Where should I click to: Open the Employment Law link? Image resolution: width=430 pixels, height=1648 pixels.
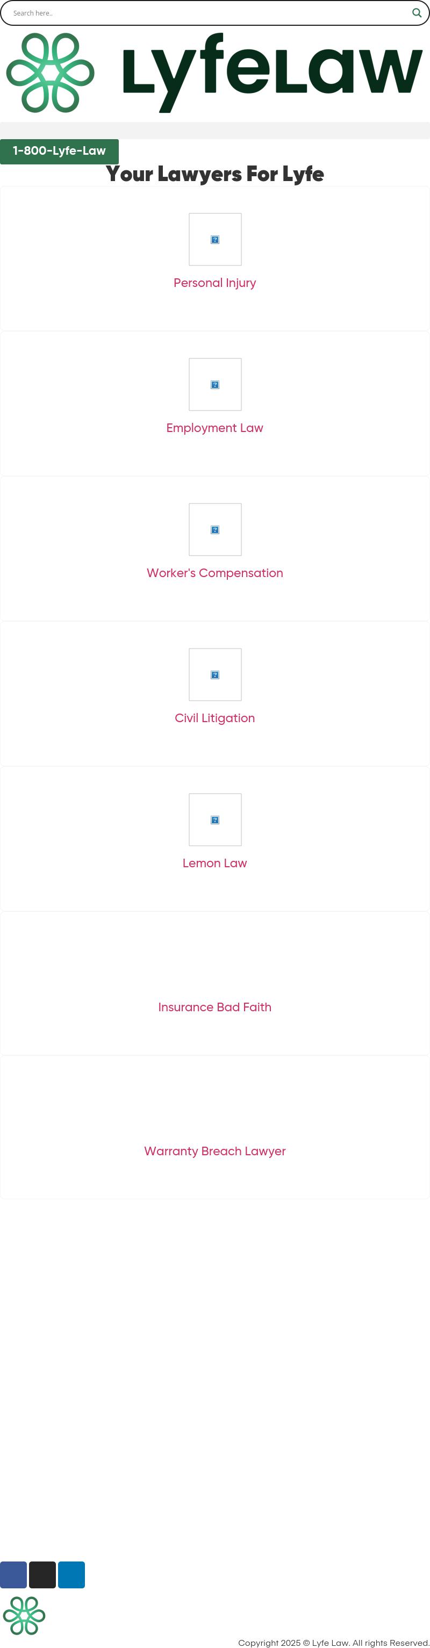click(214, 427)
